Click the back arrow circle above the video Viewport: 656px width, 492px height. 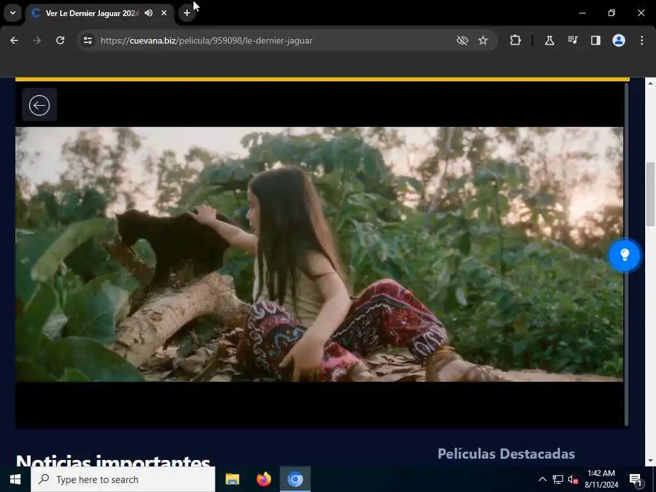pyautogui.click(x=39, y=105)
